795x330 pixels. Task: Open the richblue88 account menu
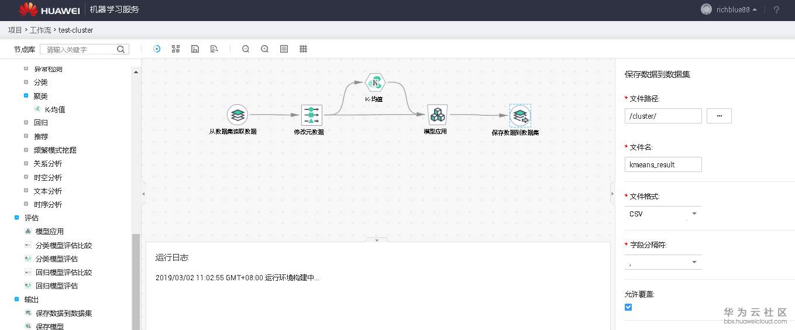click(x=736, y=10)
